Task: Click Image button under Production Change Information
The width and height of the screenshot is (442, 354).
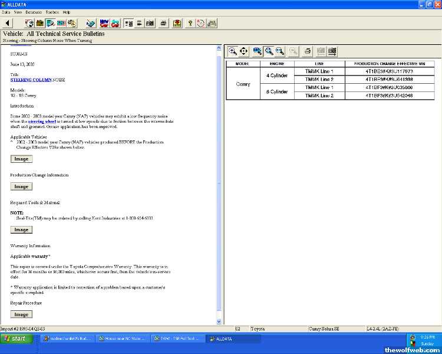Action: [21, 186]
